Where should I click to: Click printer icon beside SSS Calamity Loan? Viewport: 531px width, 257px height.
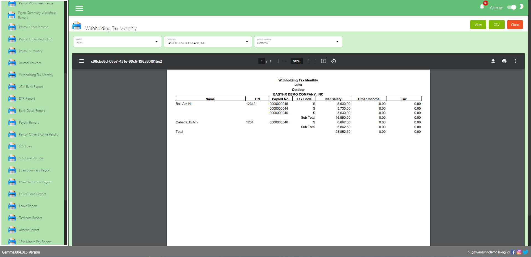(12, 158)
